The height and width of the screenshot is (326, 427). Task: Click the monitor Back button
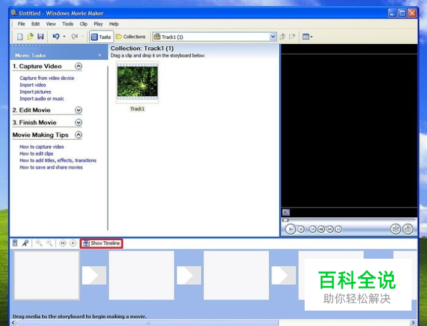tap(313, 230)
